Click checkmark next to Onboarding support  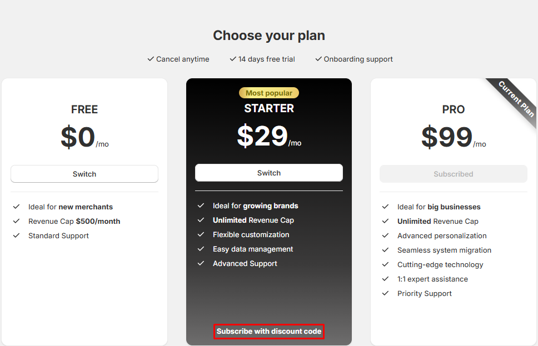click(318, 59)
